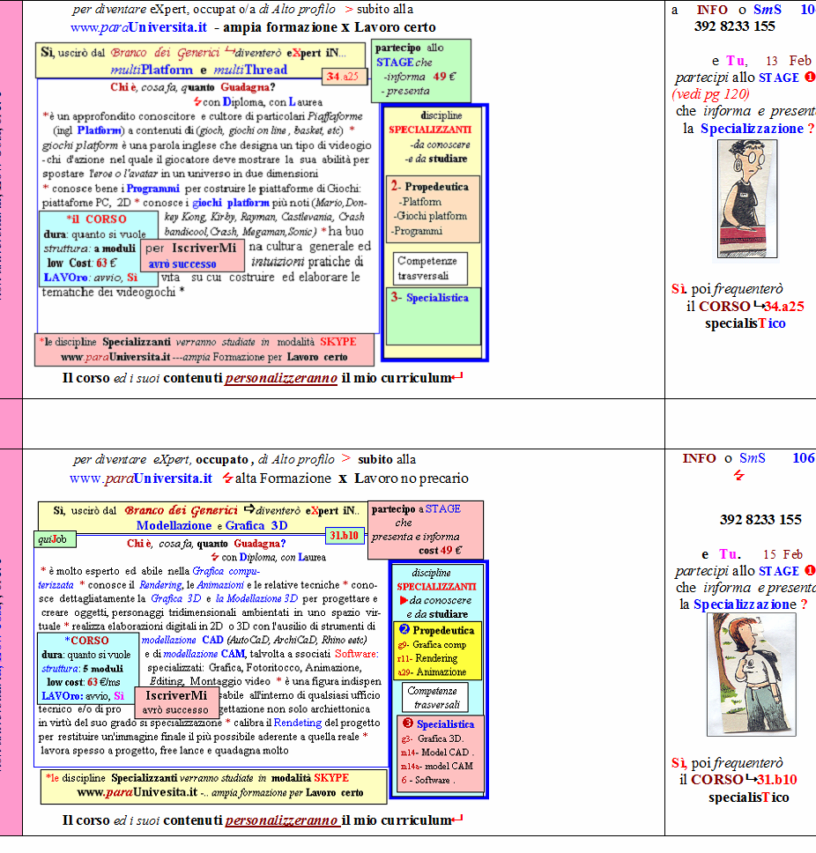Click the date '13 Feb'

789,61
